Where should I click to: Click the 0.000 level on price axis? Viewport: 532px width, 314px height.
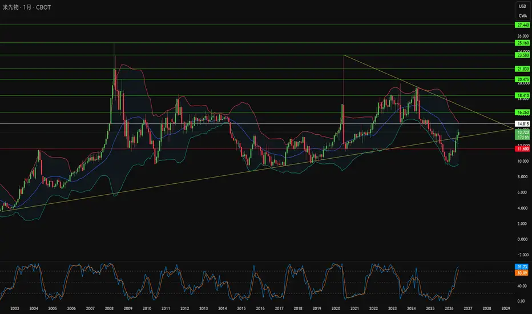point(522,239)
